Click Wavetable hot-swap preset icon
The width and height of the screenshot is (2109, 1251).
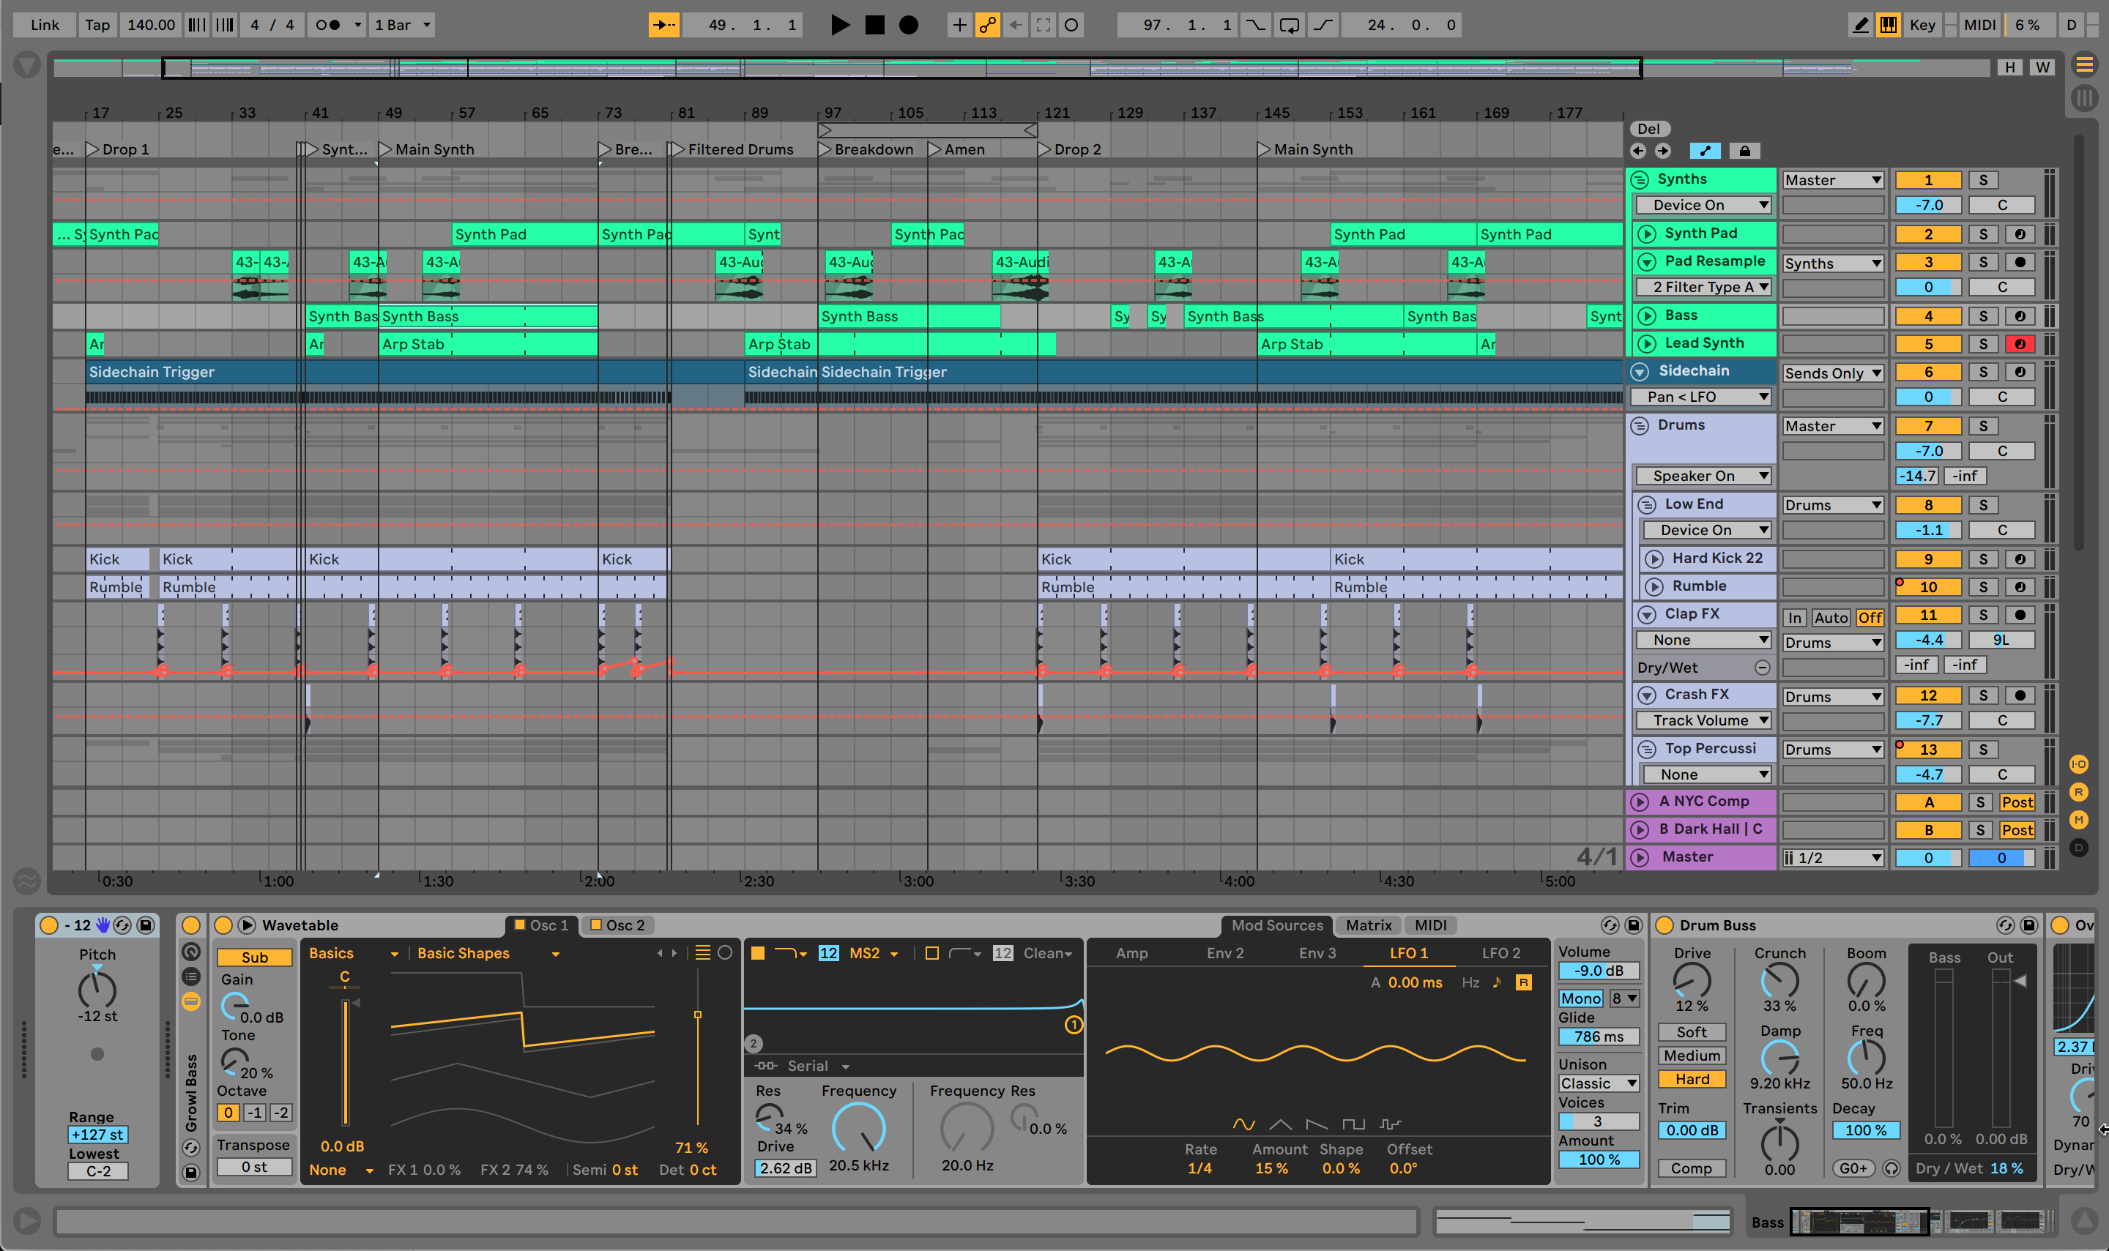[x=1609, y=925]
